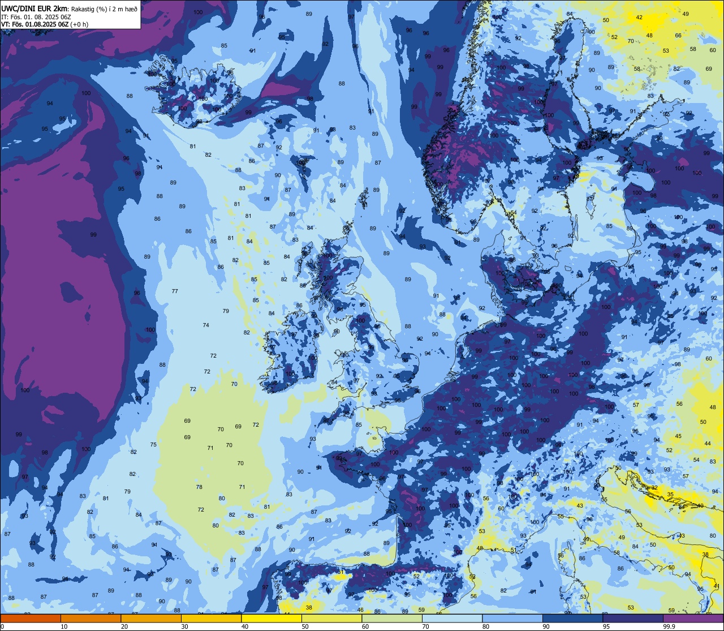
Task: Click the map value "35" on the Adriatic coast
Action: [x=670, y=495]
